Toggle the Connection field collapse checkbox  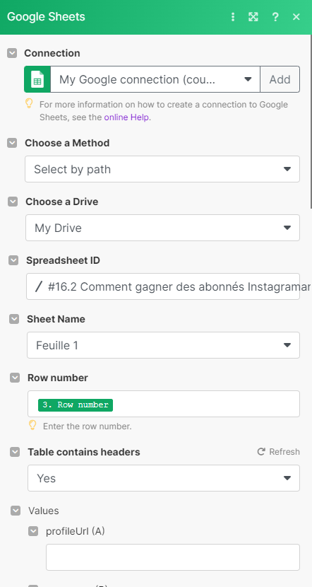coord(12,53)
